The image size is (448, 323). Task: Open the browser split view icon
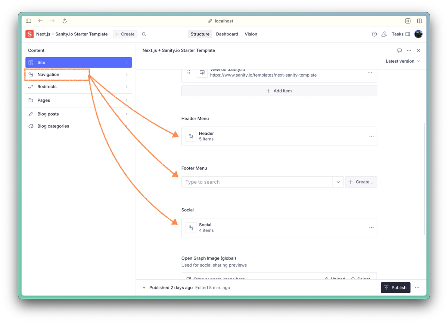420,21
